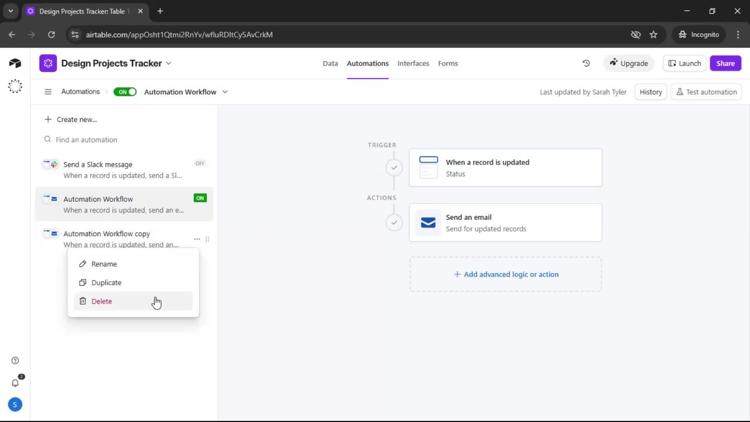Click the purple Design Projects Tracker base icon
This screenshot has width=750, height=422.
click(48, 63)
